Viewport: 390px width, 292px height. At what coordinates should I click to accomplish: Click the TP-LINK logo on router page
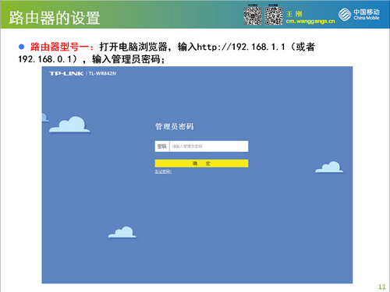click(66, 74)
